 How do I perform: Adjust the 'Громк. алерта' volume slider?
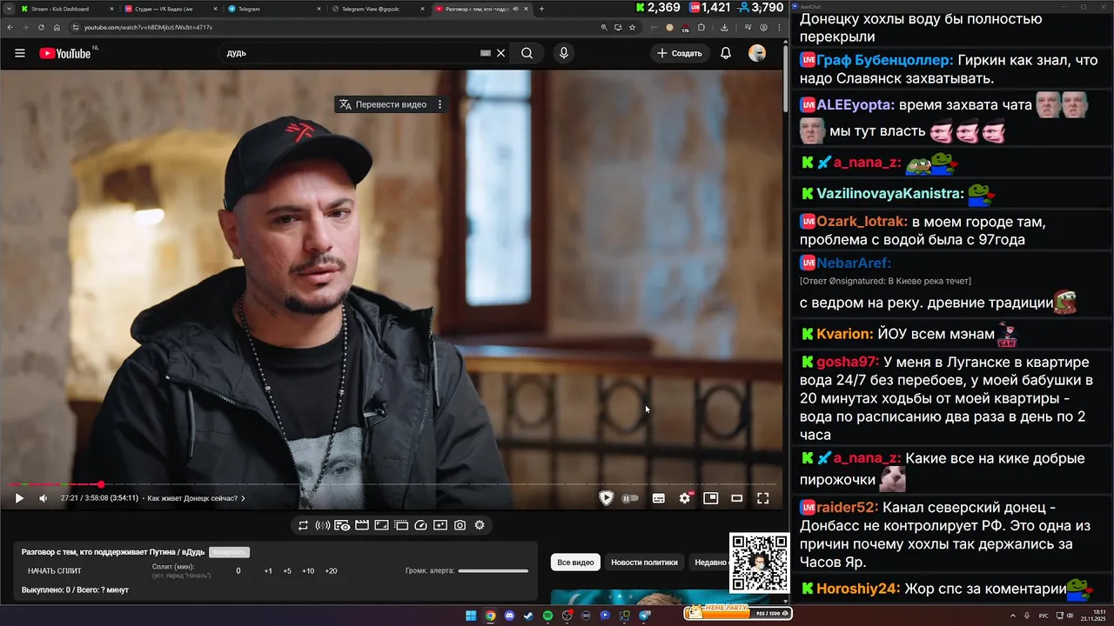[493, 571]
